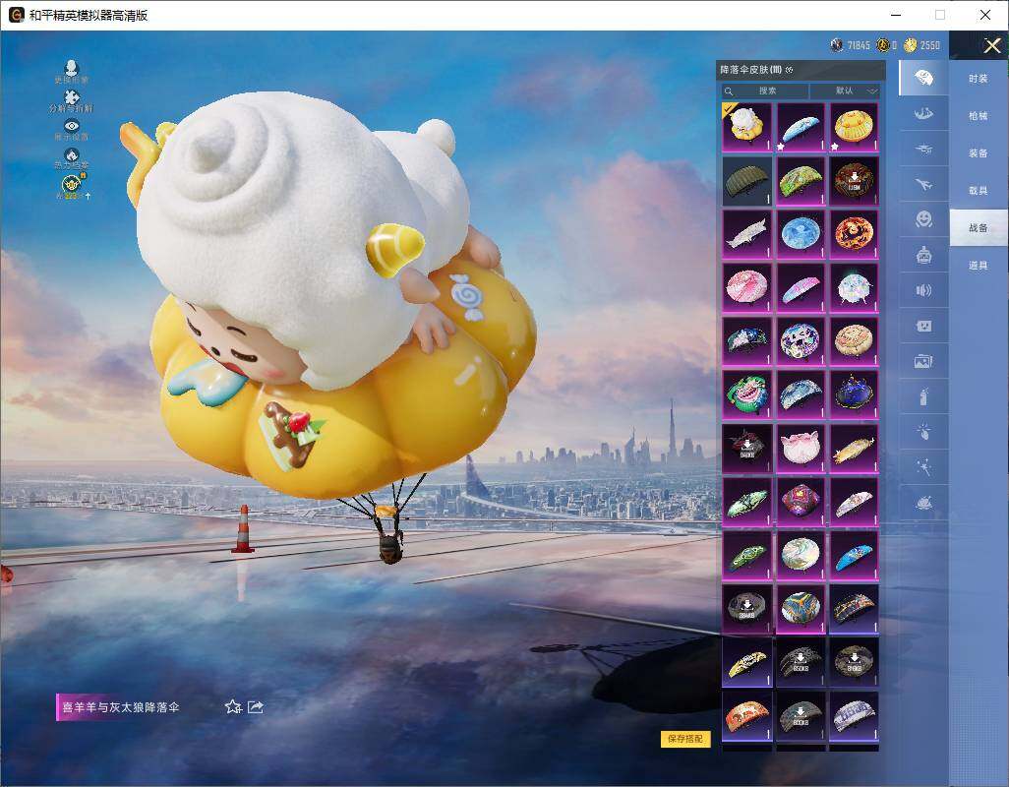This screenshot has width=1009, height=787.
Task: Select the wingsuit category sidebar icon
Action: point(923,114)
